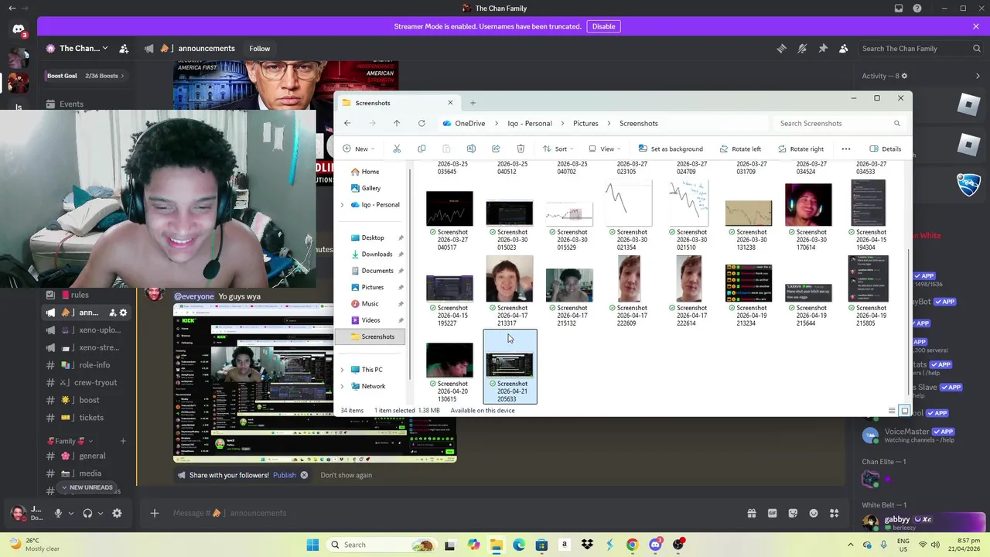990x557 pixels.
Task: Go up one folder in Explorer
Action: [397, 123]
